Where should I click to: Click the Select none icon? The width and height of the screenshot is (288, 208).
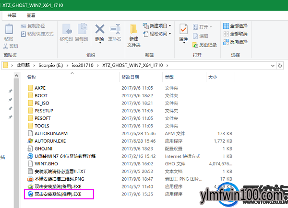[x=226, y=34]
